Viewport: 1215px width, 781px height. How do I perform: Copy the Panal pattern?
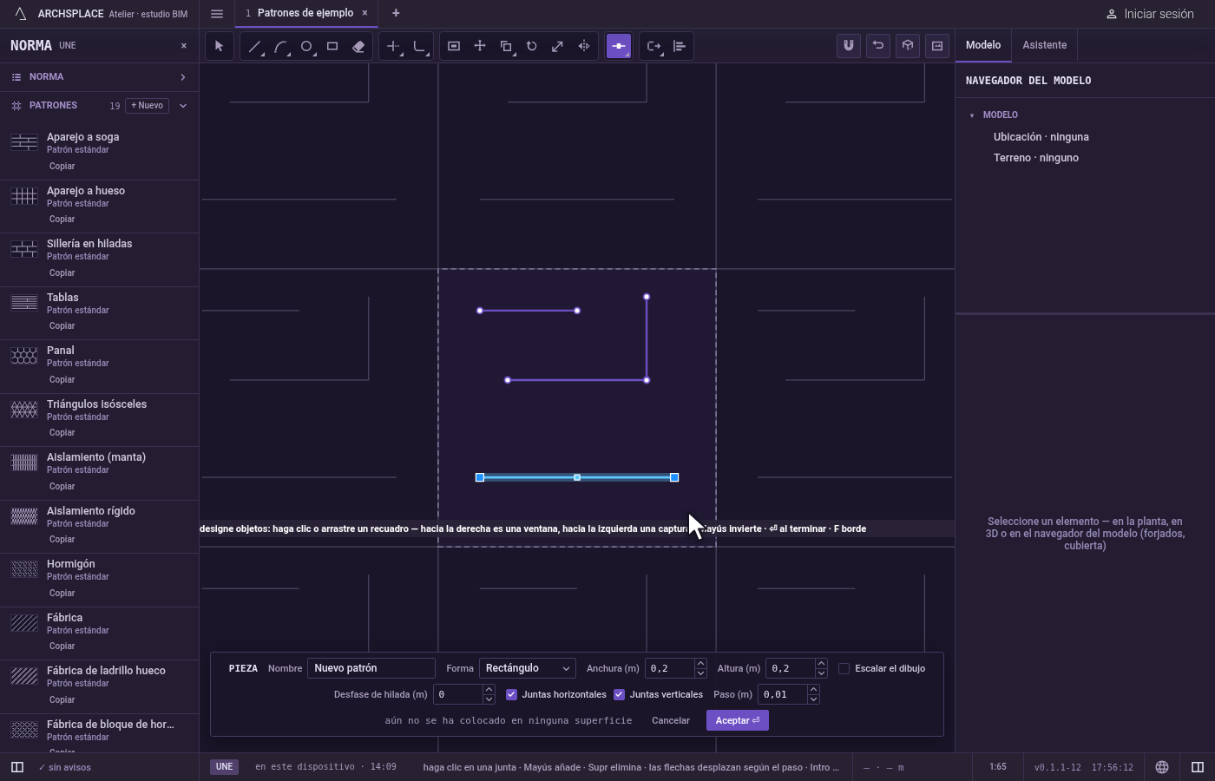[62, 379]
